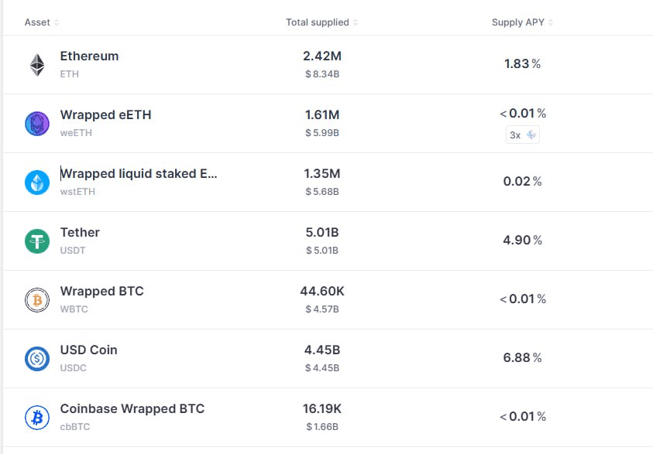Open the Ethereum asset name link
The width and height of the screenshot is (653, 454).
pos(89,56)
